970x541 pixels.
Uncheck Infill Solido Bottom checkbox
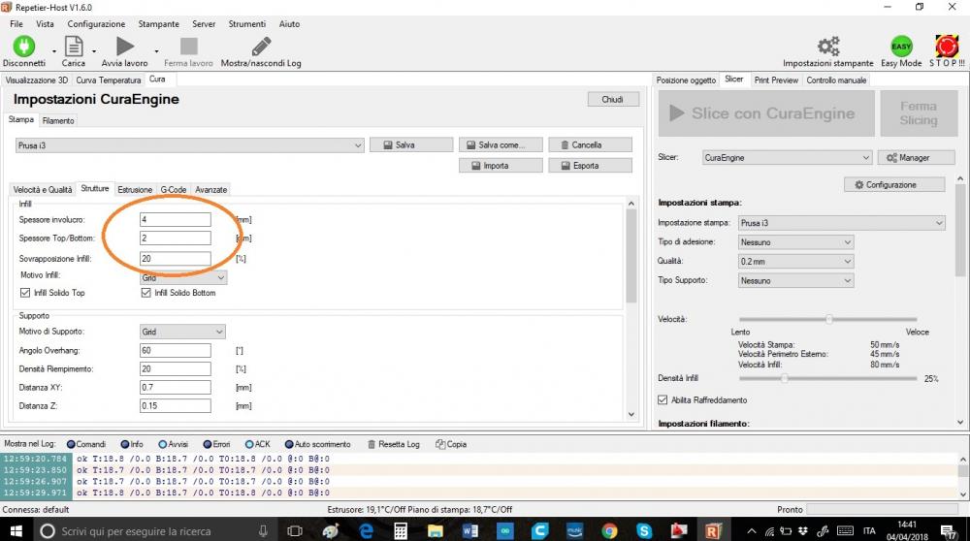point(146,293)
